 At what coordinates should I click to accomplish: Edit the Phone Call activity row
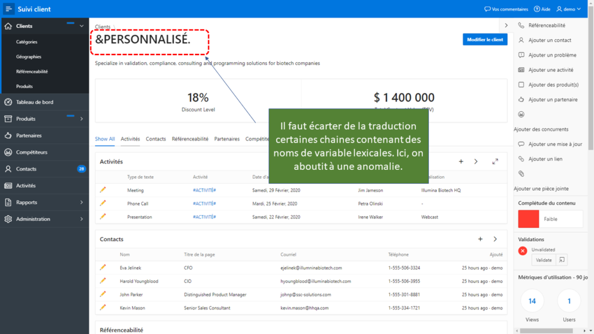103,204
